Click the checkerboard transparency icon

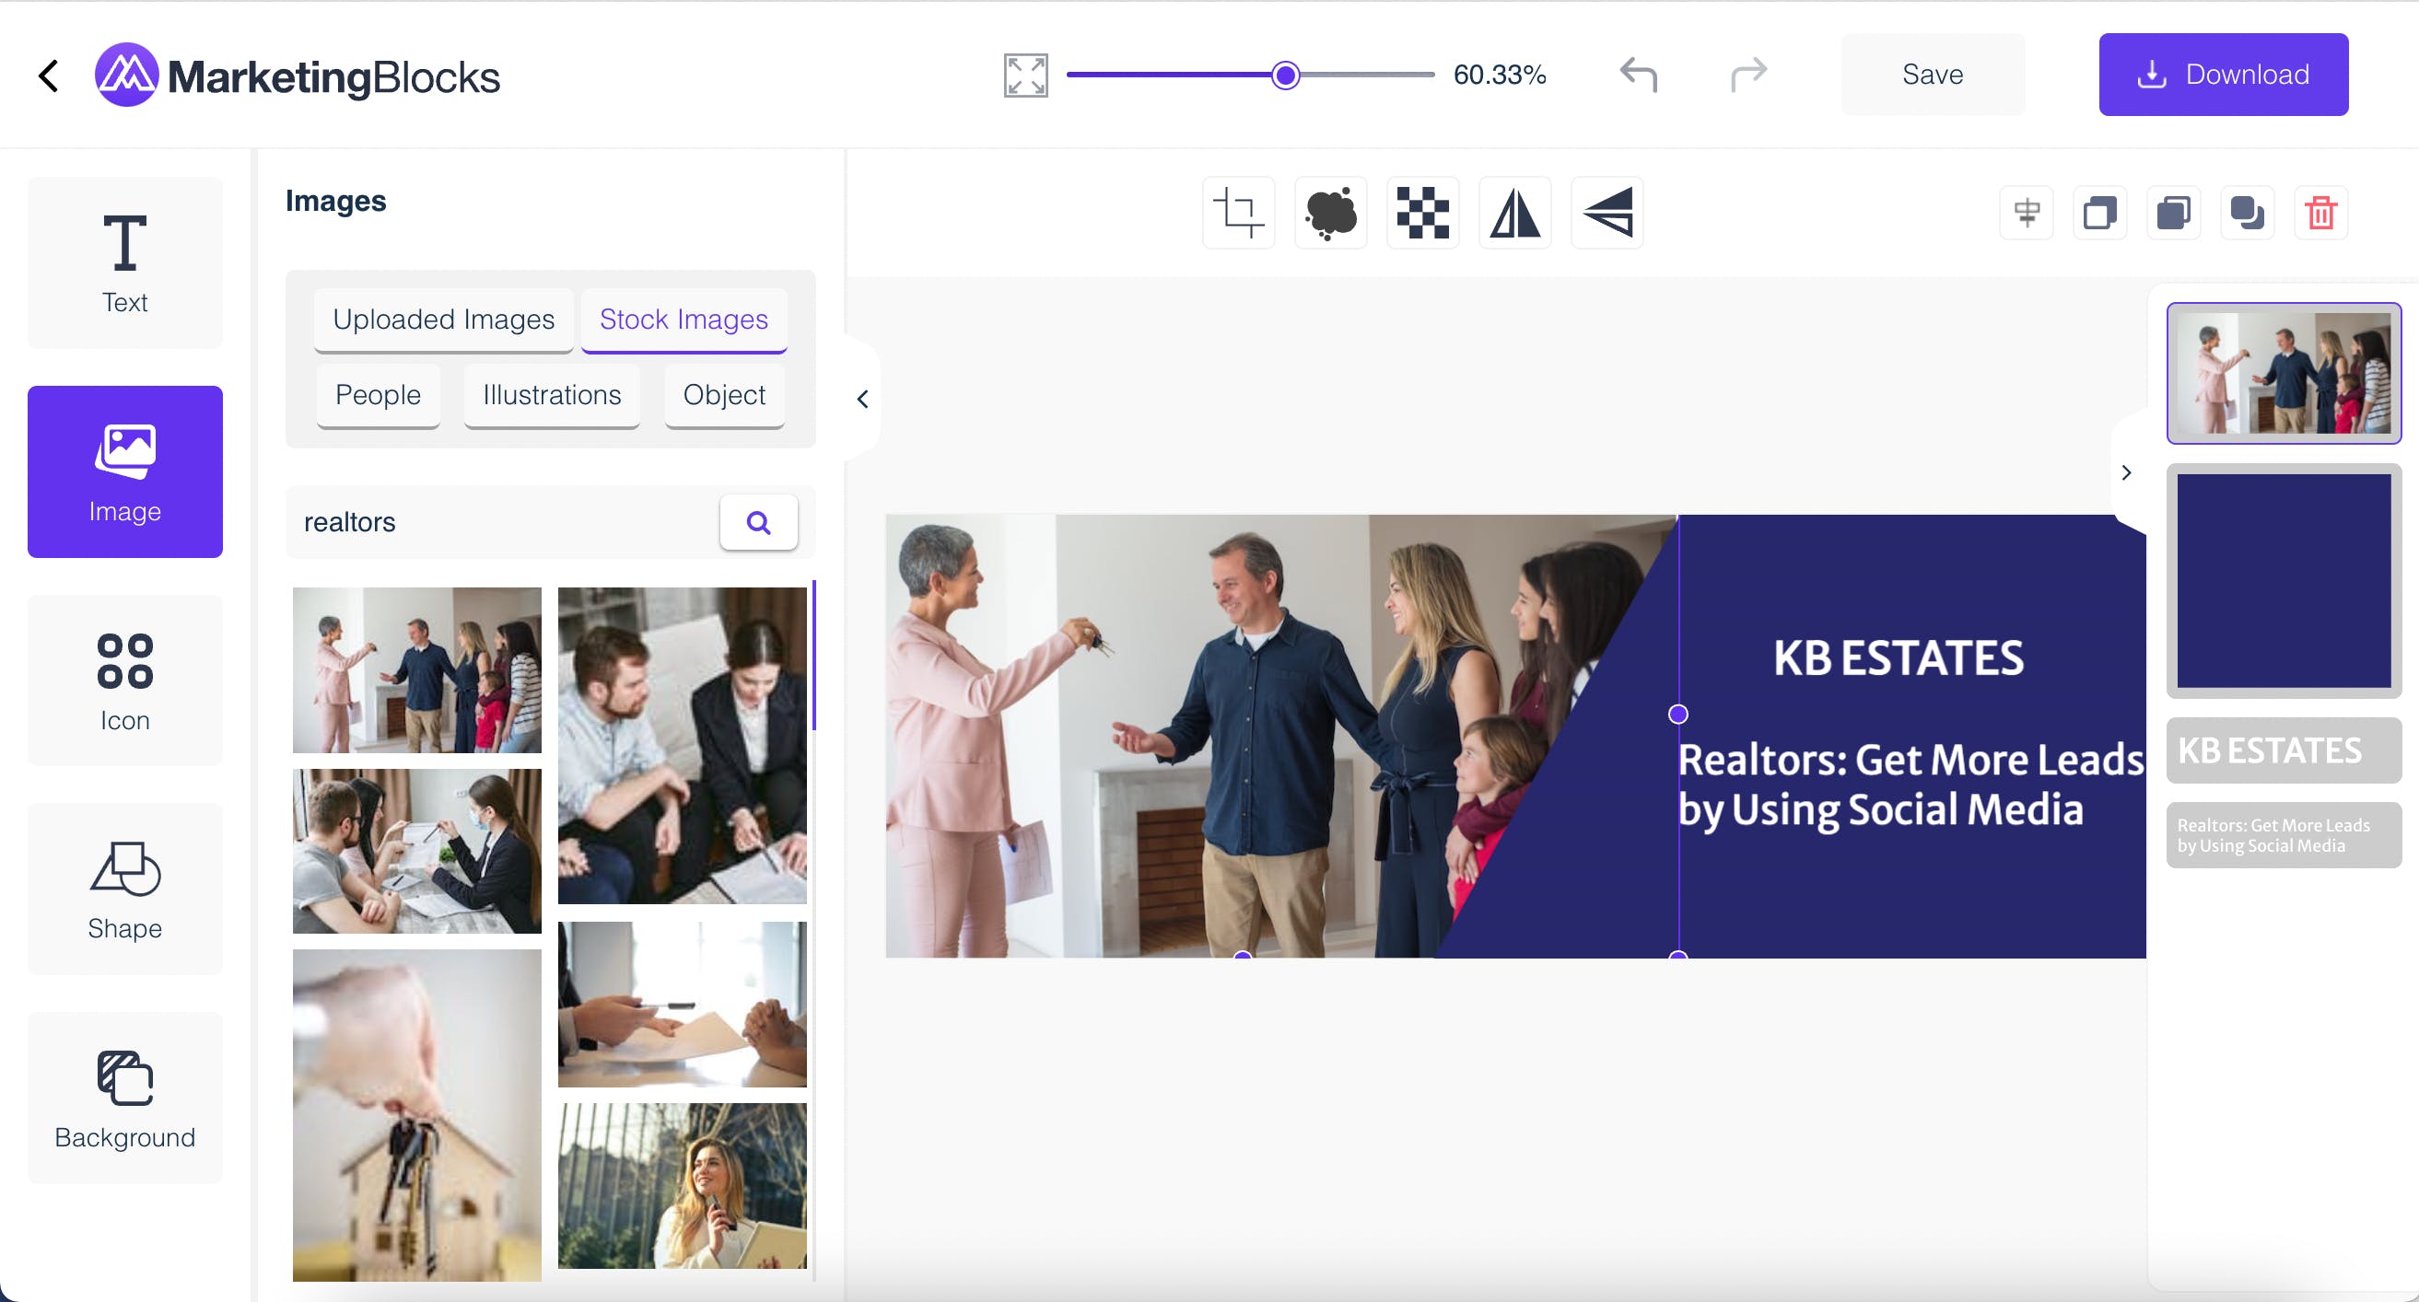pos(1422,212)
